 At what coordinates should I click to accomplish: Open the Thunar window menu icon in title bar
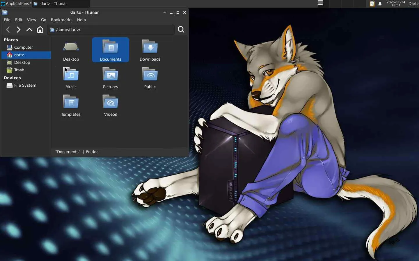click(5, 12)
